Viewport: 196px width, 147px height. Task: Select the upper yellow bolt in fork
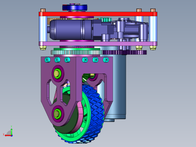tap(57, 73)
